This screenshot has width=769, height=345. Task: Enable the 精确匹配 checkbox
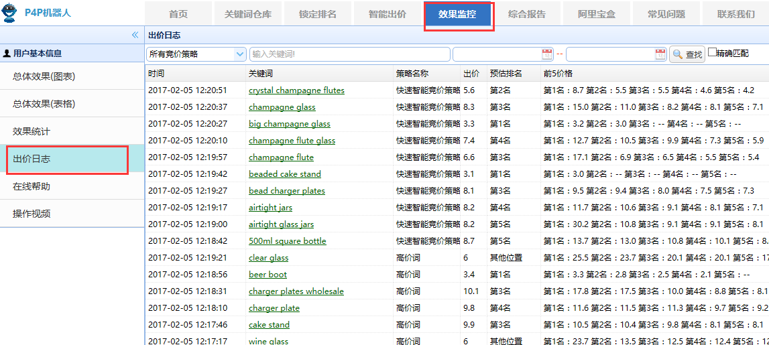point(712,52)
